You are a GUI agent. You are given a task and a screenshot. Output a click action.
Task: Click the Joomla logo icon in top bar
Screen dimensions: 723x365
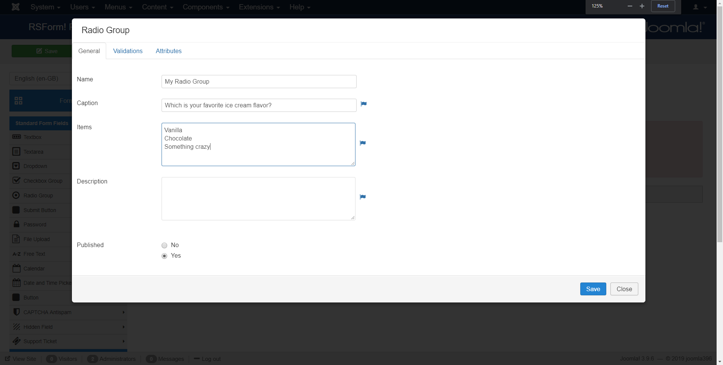click(15, 7)
